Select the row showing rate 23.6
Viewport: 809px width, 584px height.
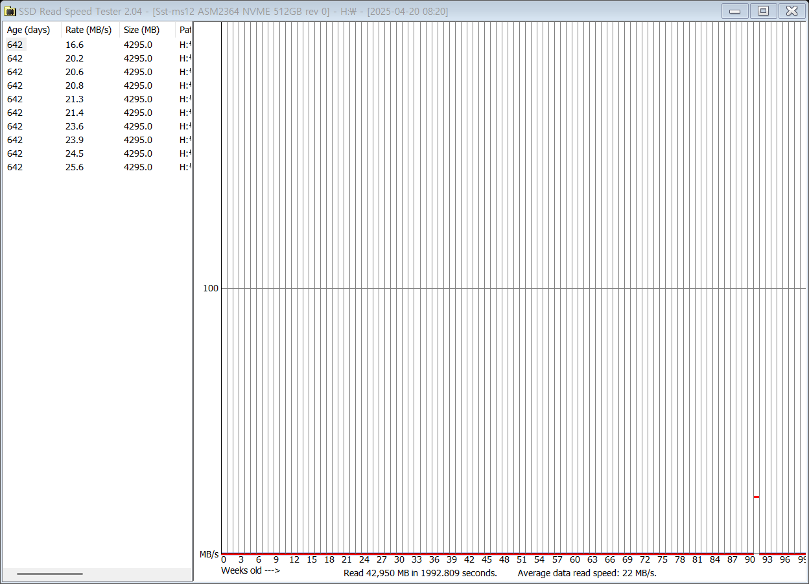75,126
